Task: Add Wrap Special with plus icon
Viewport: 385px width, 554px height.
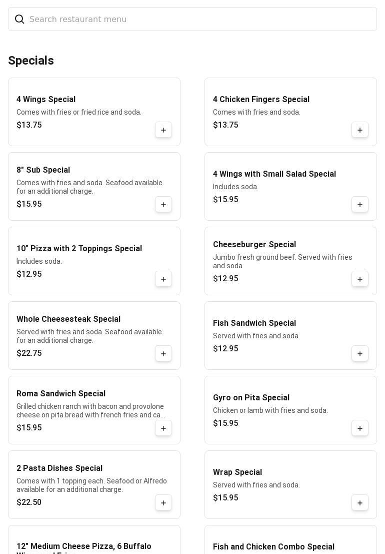Action: click(360, 503)
